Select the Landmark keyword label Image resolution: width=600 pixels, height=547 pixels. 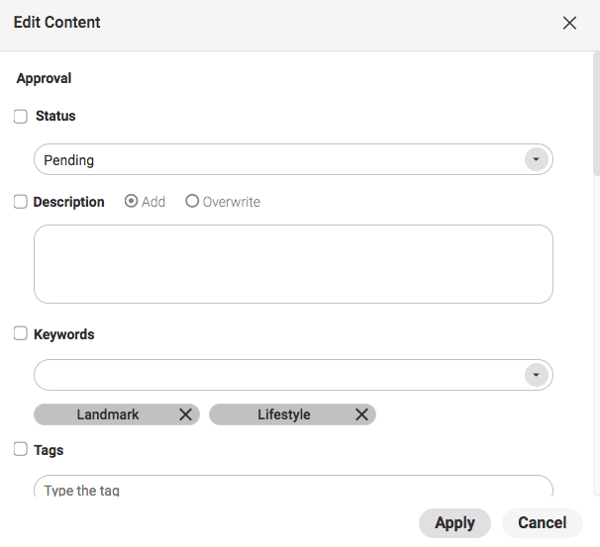[x=108, y=414]
